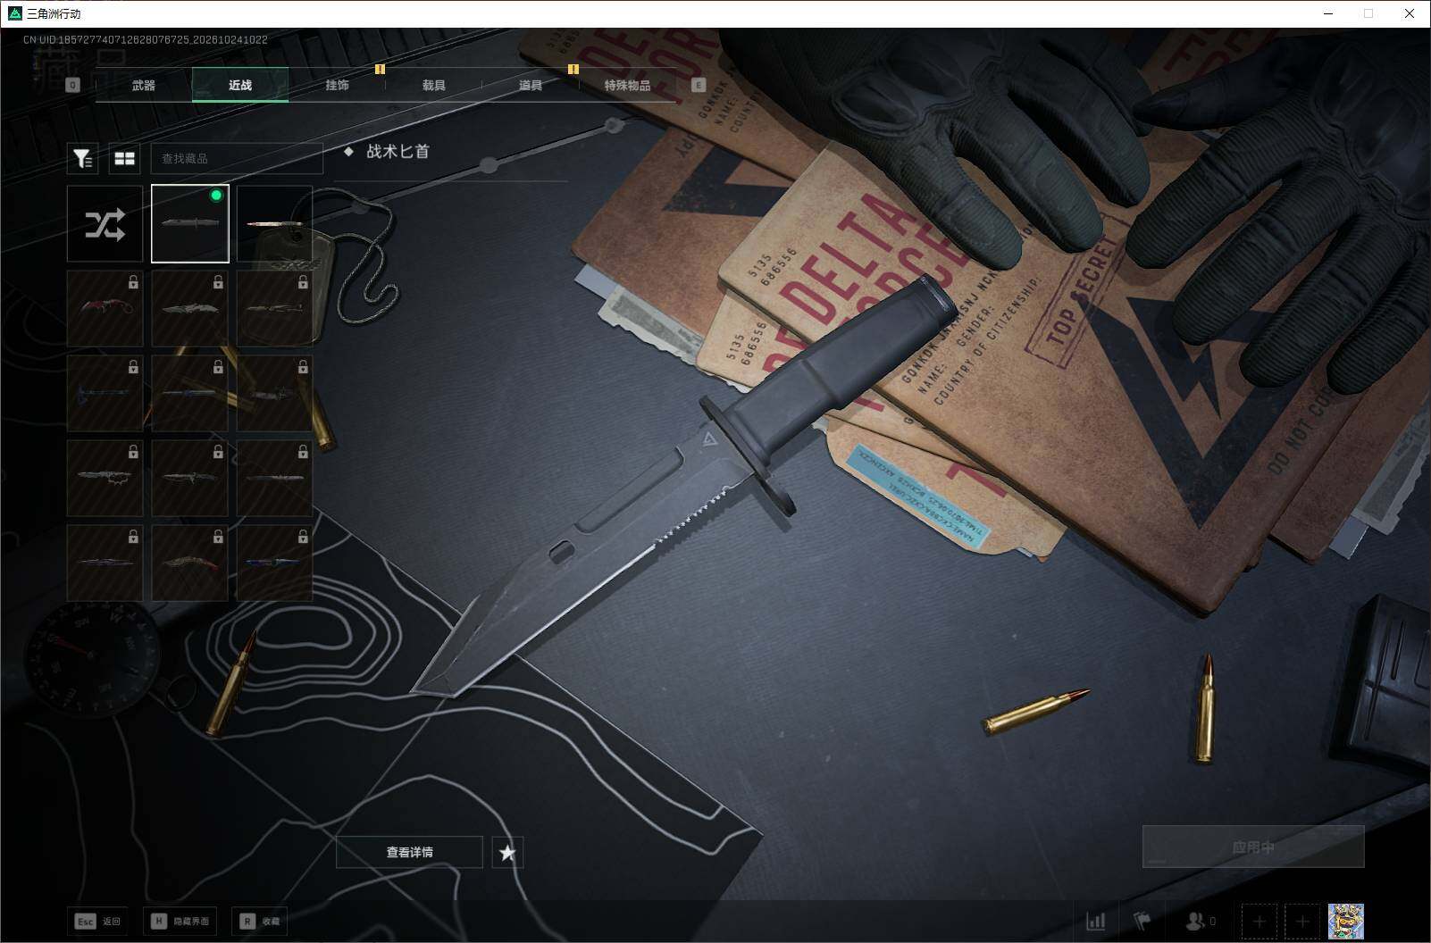Switch to the 道具 tab

[x=531, y=85]
